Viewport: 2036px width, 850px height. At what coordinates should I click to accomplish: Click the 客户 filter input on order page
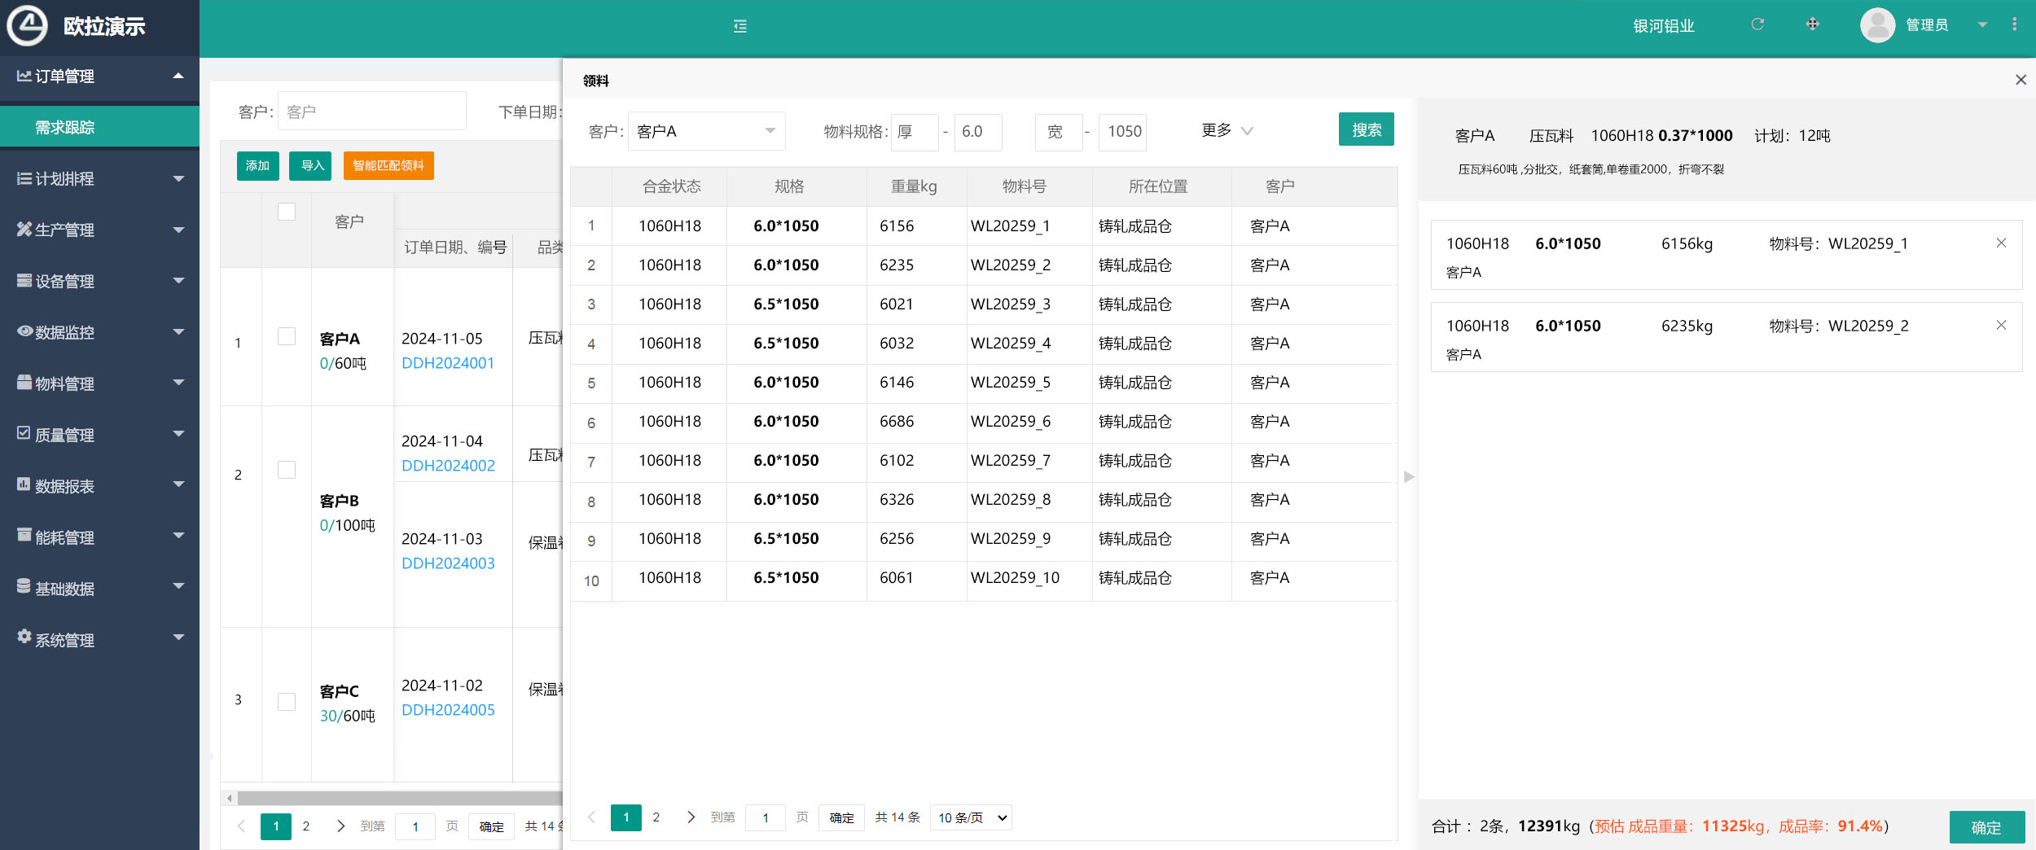372,112
